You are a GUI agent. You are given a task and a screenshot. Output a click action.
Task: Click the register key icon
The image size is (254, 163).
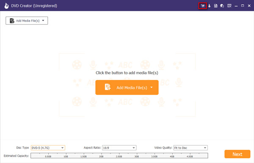click(209, 6)
